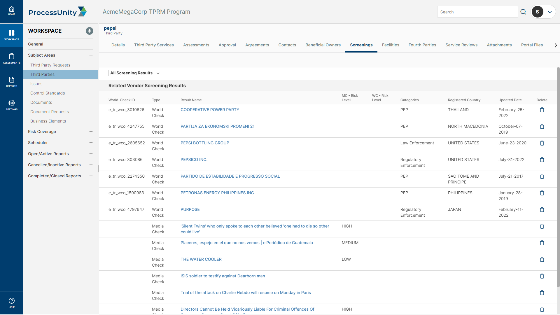Image resolution: width=560 pixels, height=315 pixels.
Task: Switch to Third Party Services tab
Action: point(154,45)
